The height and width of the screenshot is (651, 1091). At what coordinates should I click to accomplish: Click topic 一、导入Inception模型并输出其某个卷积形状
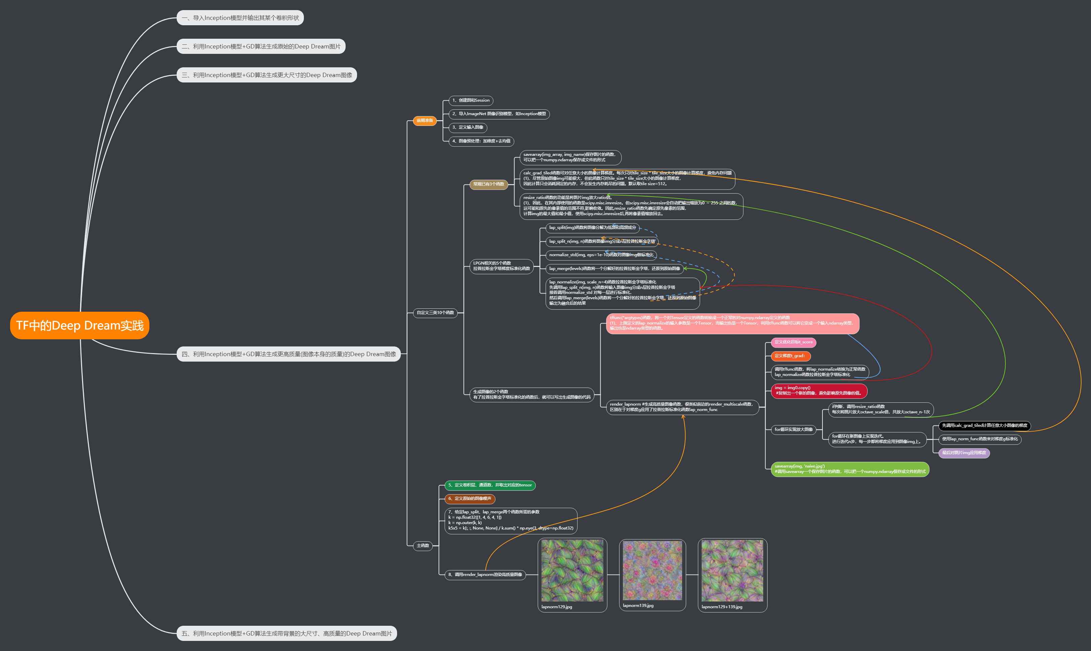pyautogui.click(x=240, y=18)
